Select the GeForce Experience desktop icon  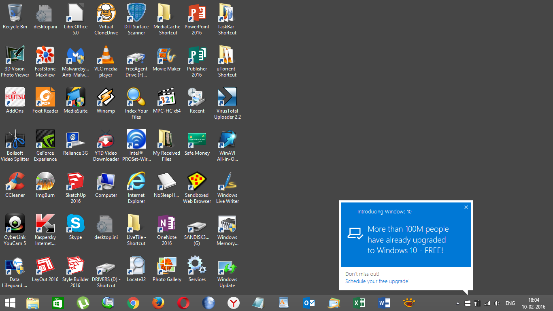pos(45,139)
